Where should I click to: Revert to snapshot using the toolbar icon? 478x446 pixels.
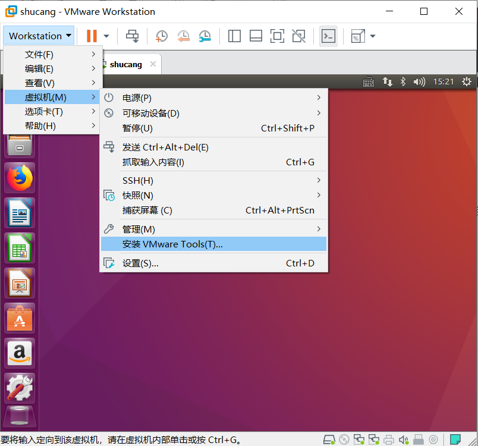click(183, 36)
